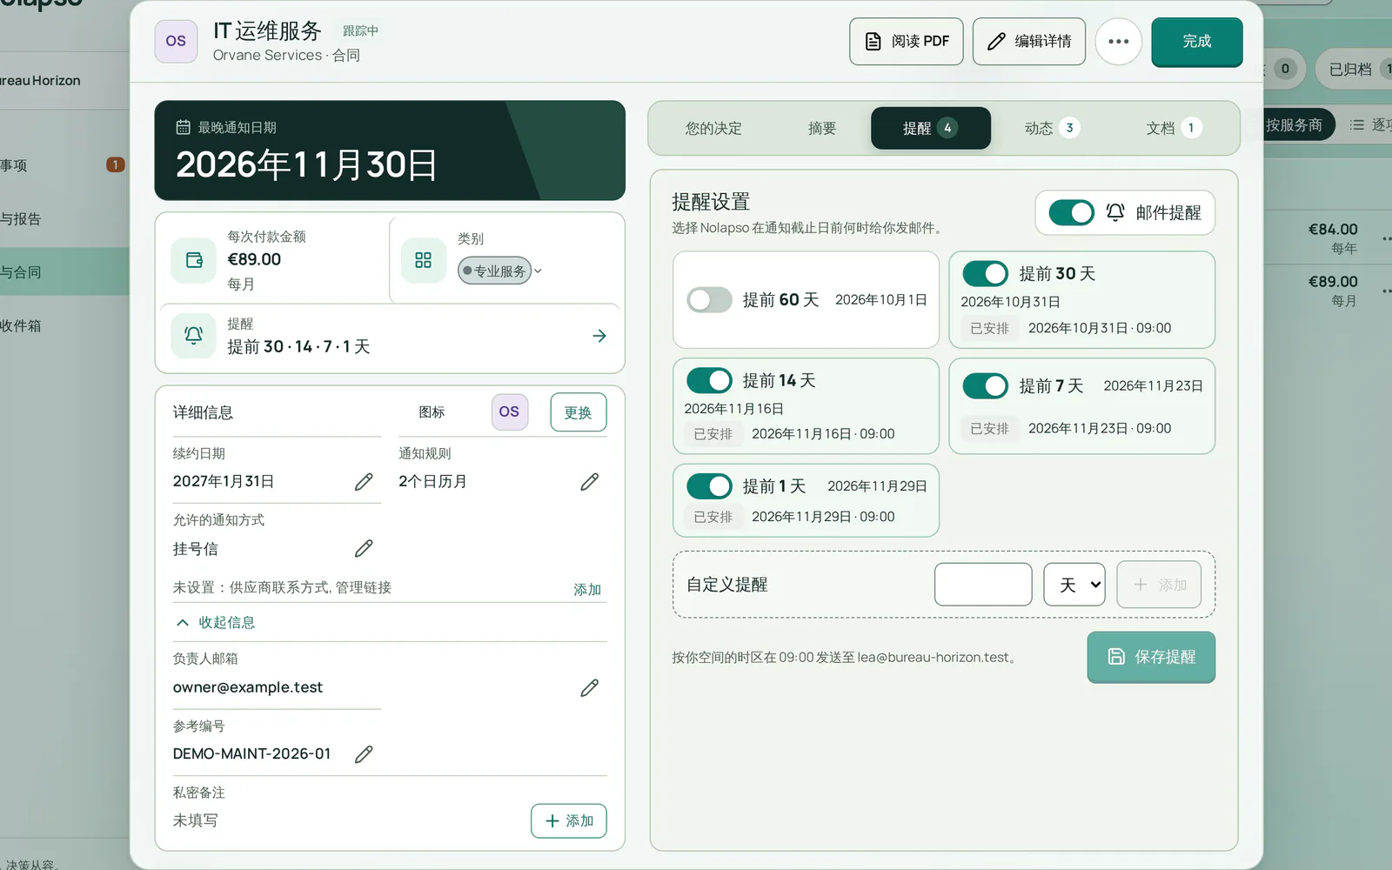Edit 允许的通知方式 pencil icon
Screen dimensions: 1392x870
pos(364,549)
